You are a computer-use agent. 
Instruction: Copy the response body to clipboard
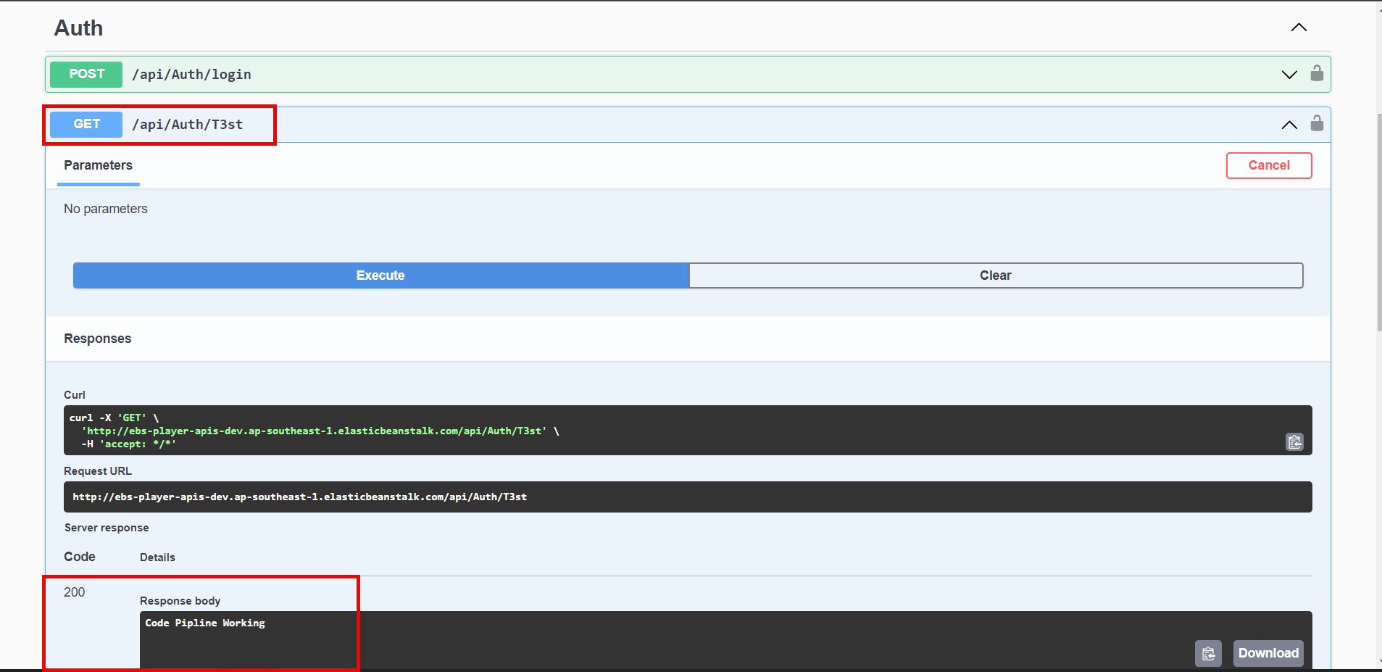[x=1208, y=653]
